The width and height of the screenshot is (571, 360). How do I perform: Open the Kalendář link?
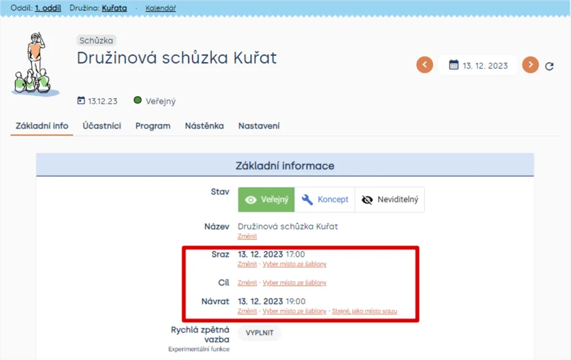161,8
